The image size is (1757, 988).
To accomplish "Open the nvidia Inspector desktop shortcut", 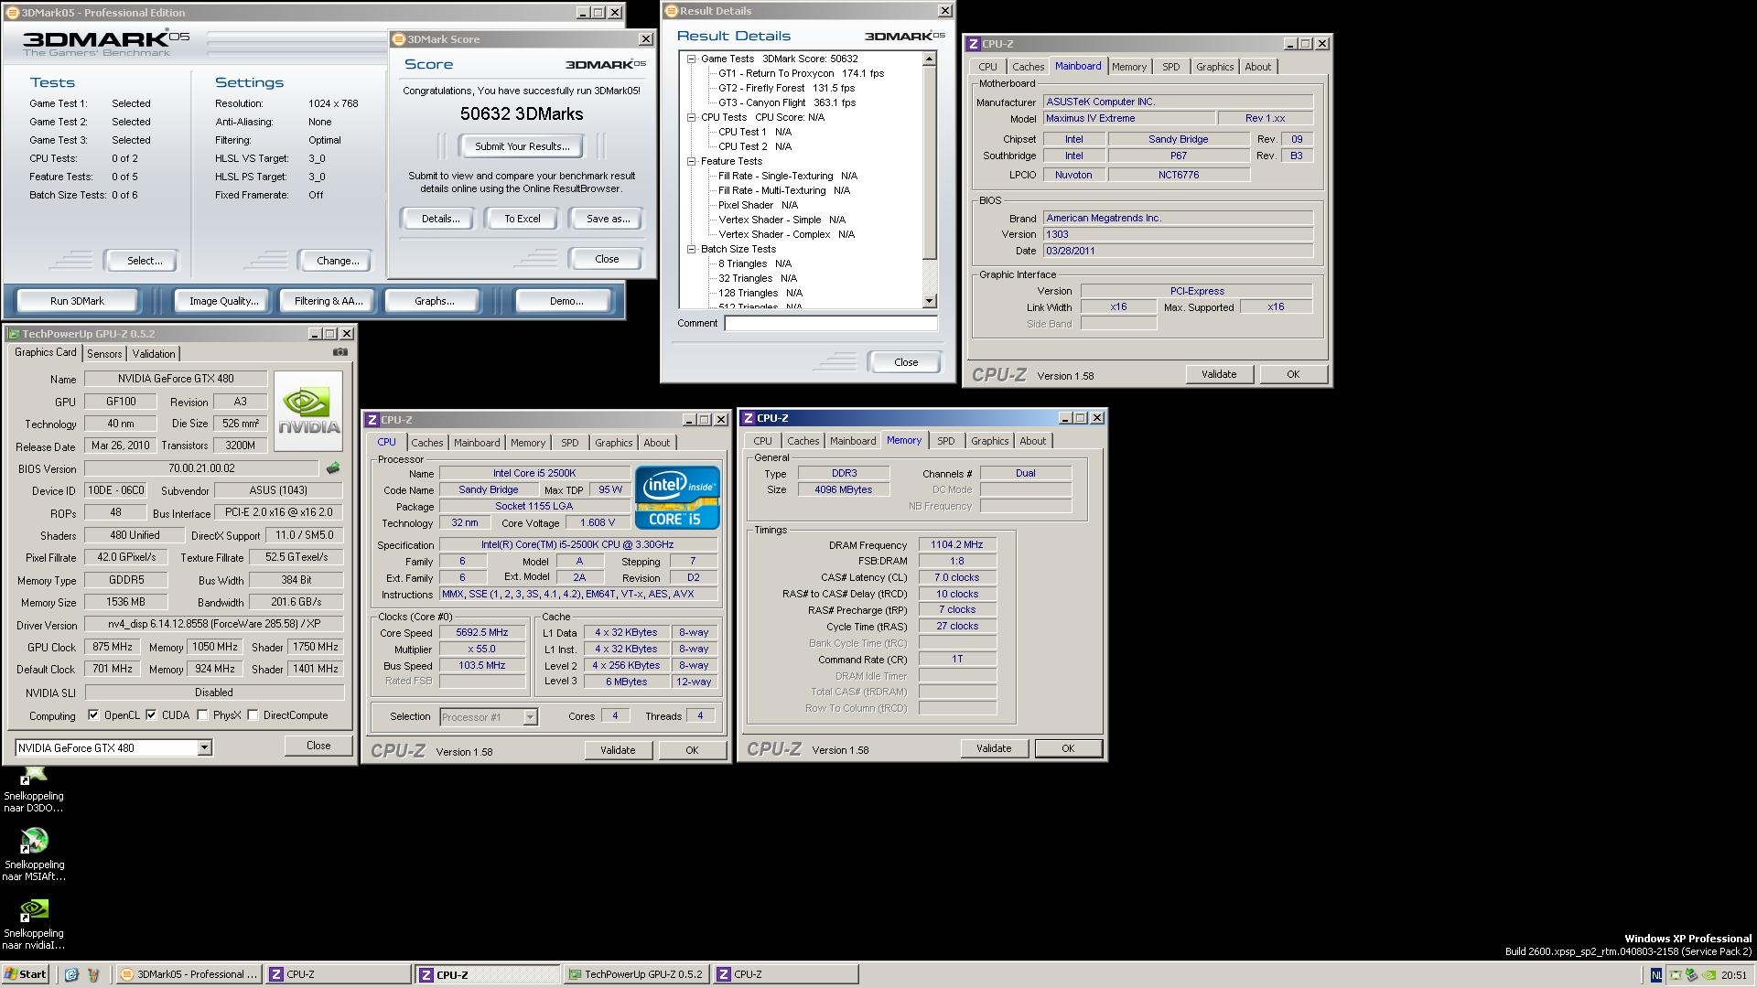I will pos(34,909).
